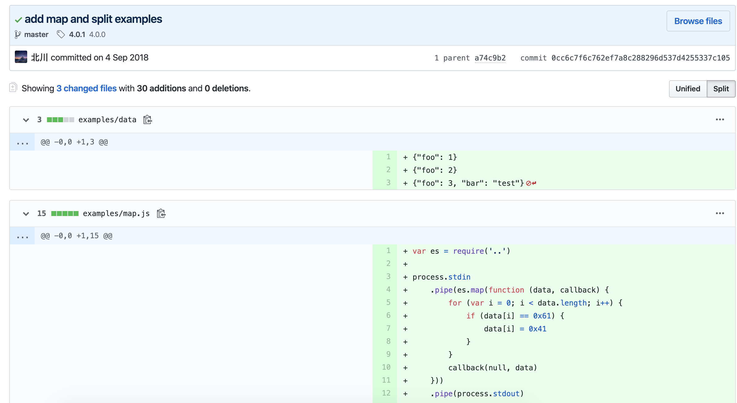Collapse the examples/data file diff

pos(26,120)
